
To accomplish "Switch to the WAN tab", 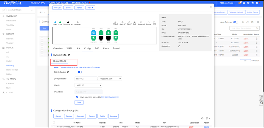I will click(69, 48).
